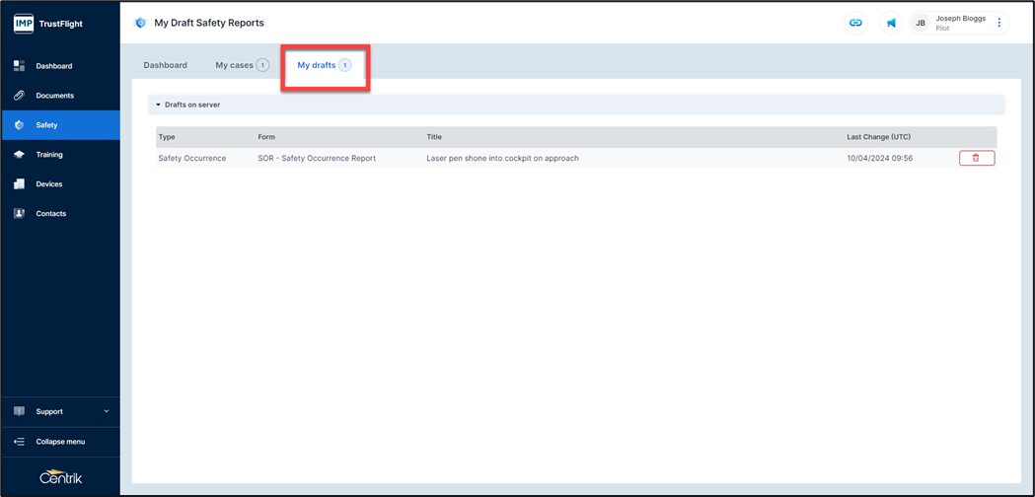The image size is (1035, 497).
Task: Click the Documents paperclip icon
Action: tap(19, 96)
